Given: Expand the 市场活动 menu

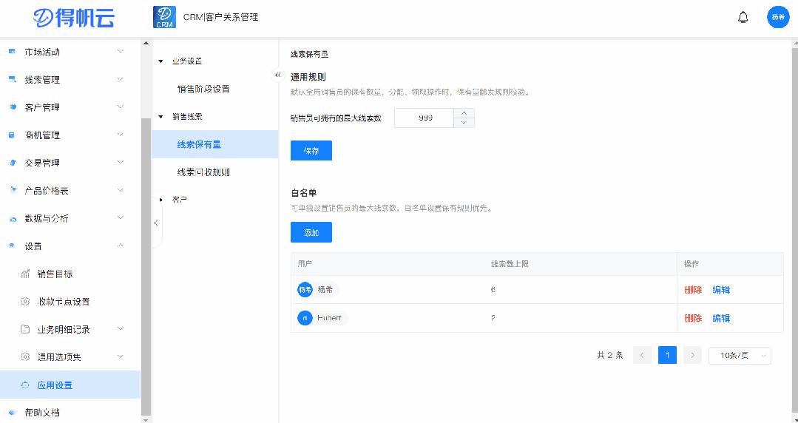Looking at the screenshot, I should coord(120,52).
